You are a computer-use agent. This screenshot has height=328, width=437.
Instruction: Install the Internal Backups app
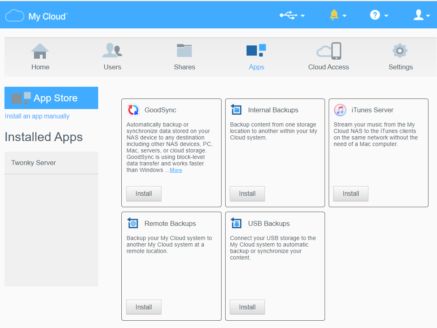coord(247,193)
